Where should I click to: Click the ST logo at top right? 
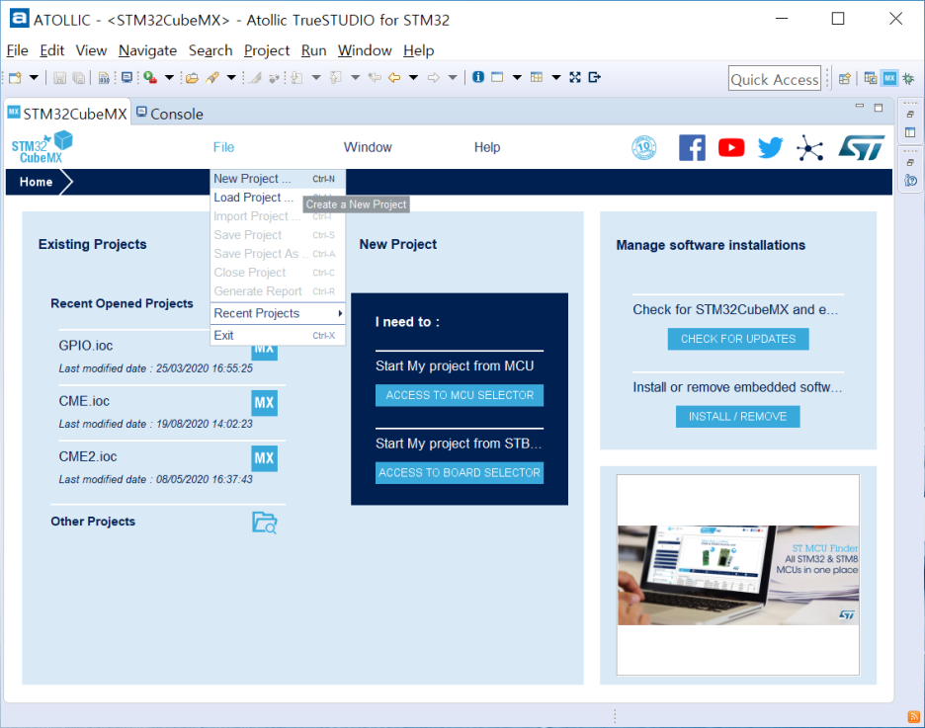click(862, 147)
